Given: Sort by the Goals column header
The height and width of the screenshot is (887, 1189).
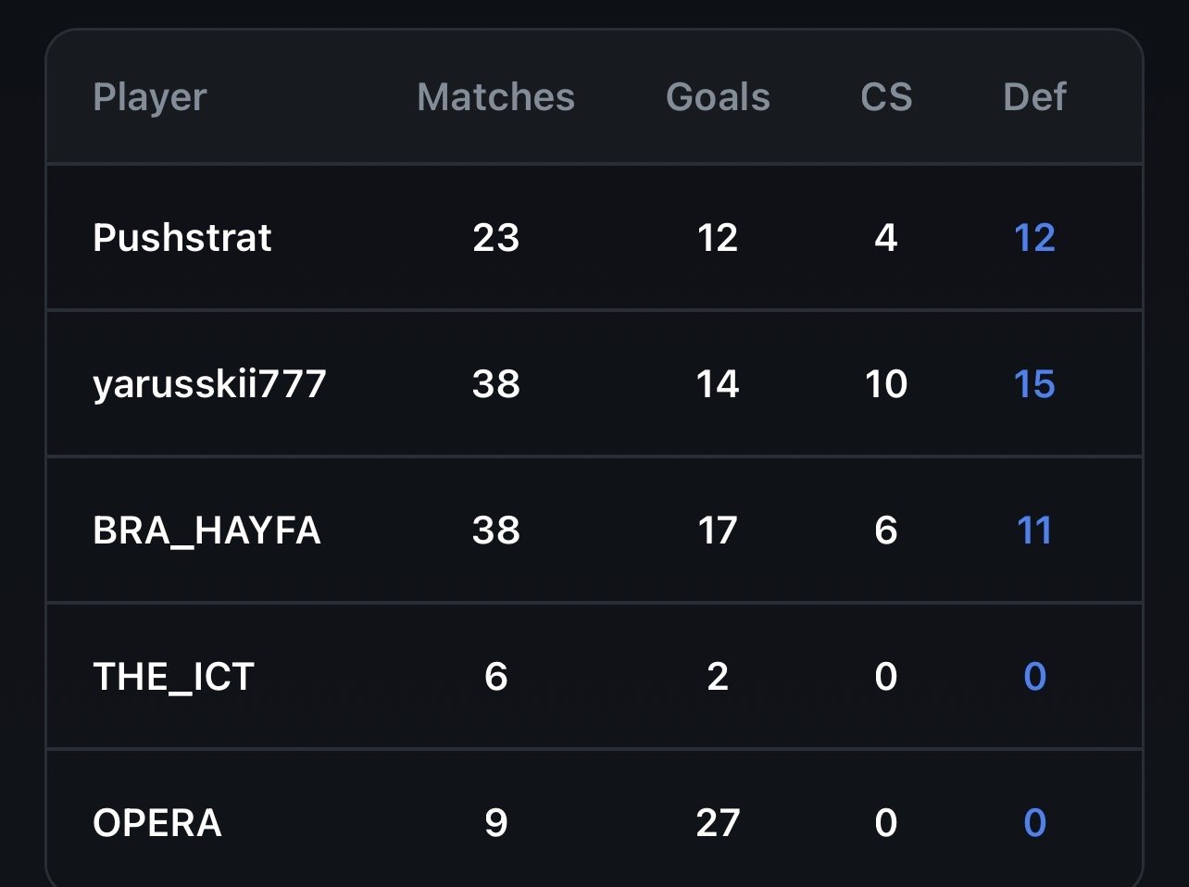Looking at the screenshot, I should pos(718,97).
